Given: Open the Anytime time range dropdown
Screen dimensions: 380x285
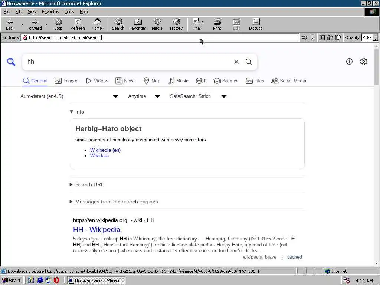Looking at the screenshot, I should pyautogui.click(x=144, y=96).
